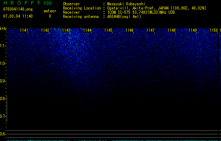Click the 1150 time axis marker
Image resolution: width=221 pixels, height=141 pixels.
tap(214, 30)
